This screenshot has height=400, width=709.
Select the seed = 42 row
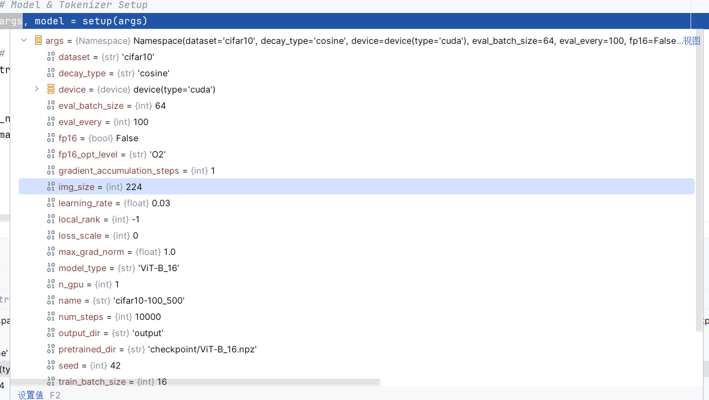click(357, 365)
